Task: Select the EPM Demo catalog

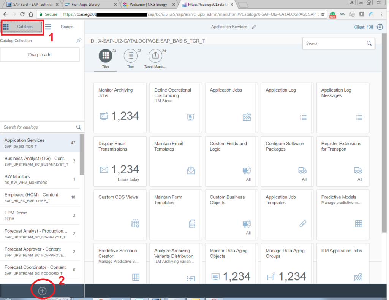Action: pos(40,216)
